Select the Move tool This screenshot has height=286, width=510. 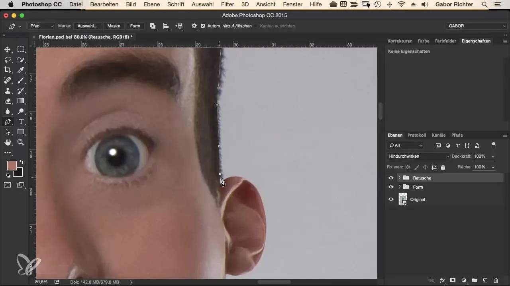click(x=7, y=50)
